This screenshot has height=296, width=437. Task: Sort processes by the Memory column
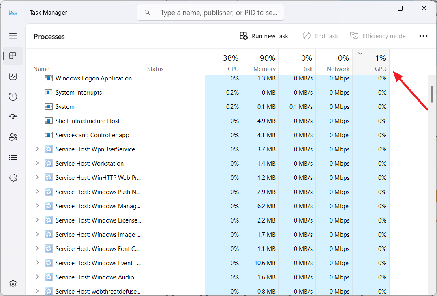pyautogui.click(x=261, y=61)
